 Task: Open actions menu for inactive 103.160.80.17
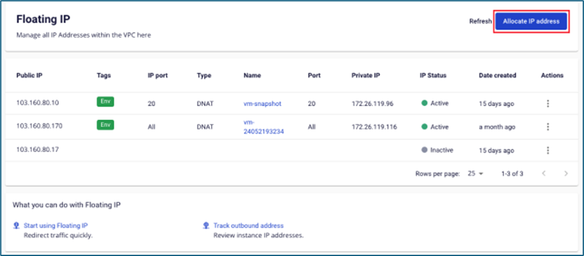tap(547, 150)
